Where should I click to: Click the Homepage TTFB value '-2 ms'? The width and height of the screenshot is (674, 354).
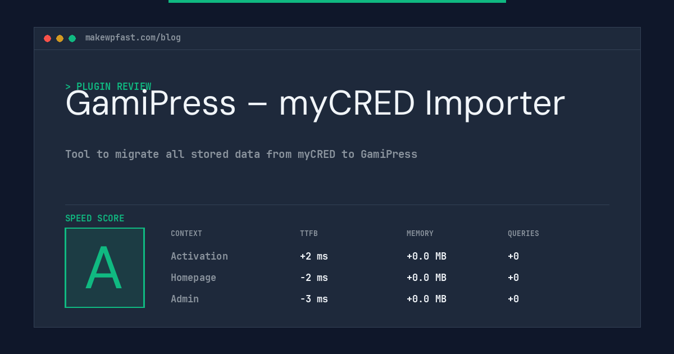pyautogui.click(x=314, y=278)
